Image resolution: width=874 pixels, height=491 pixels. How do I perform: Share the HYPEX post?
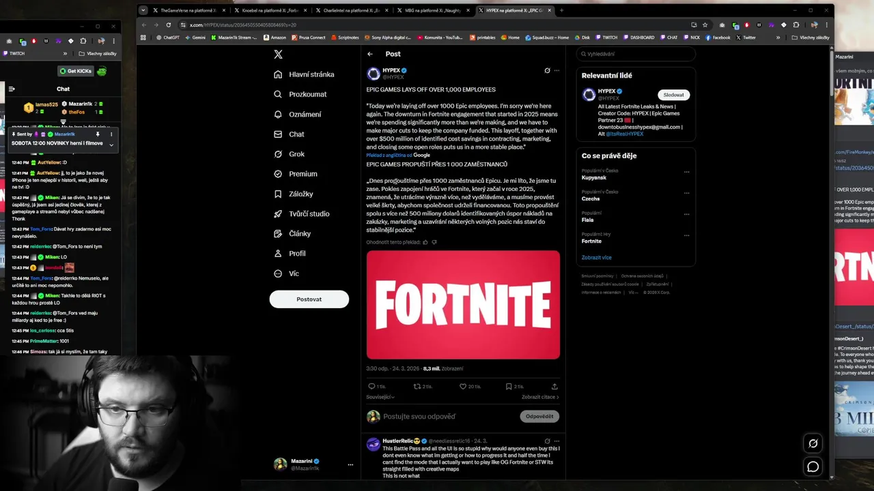pos(554,387)
